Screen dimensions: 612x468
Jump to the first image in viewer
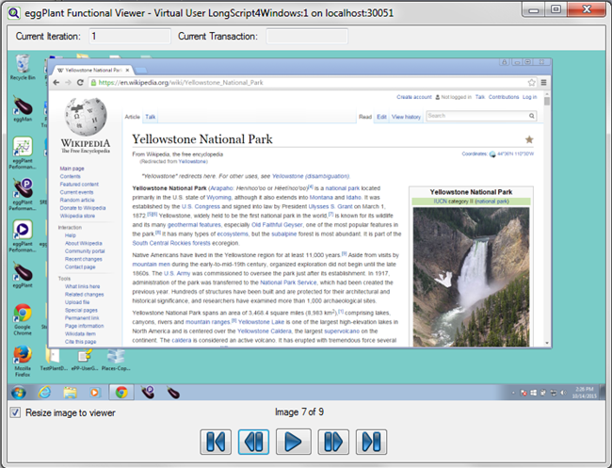tap(214, 440)
